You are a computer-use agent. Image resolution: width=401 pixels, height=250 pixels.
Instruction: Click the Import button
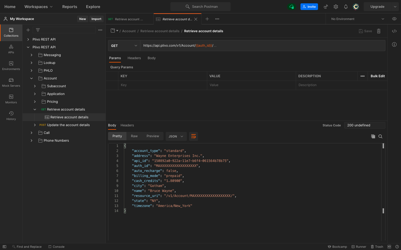[x=96, y=19]
